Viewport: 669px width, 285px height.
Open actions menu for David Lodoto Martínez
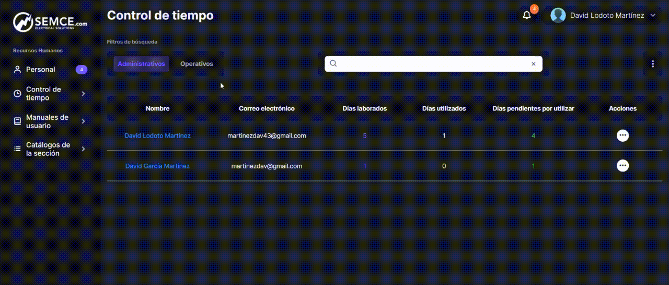coord(622,135)
